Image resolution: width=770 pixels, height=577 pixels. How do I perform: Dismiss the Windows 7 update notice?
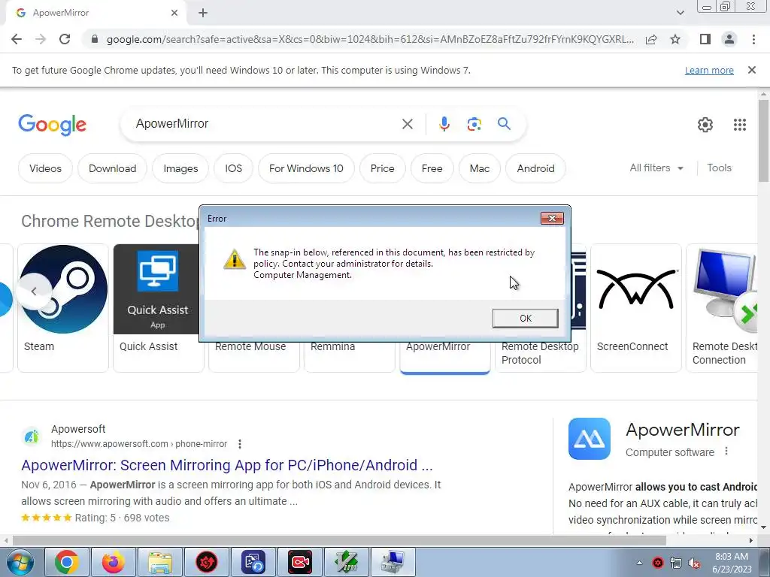click(751, 70)
